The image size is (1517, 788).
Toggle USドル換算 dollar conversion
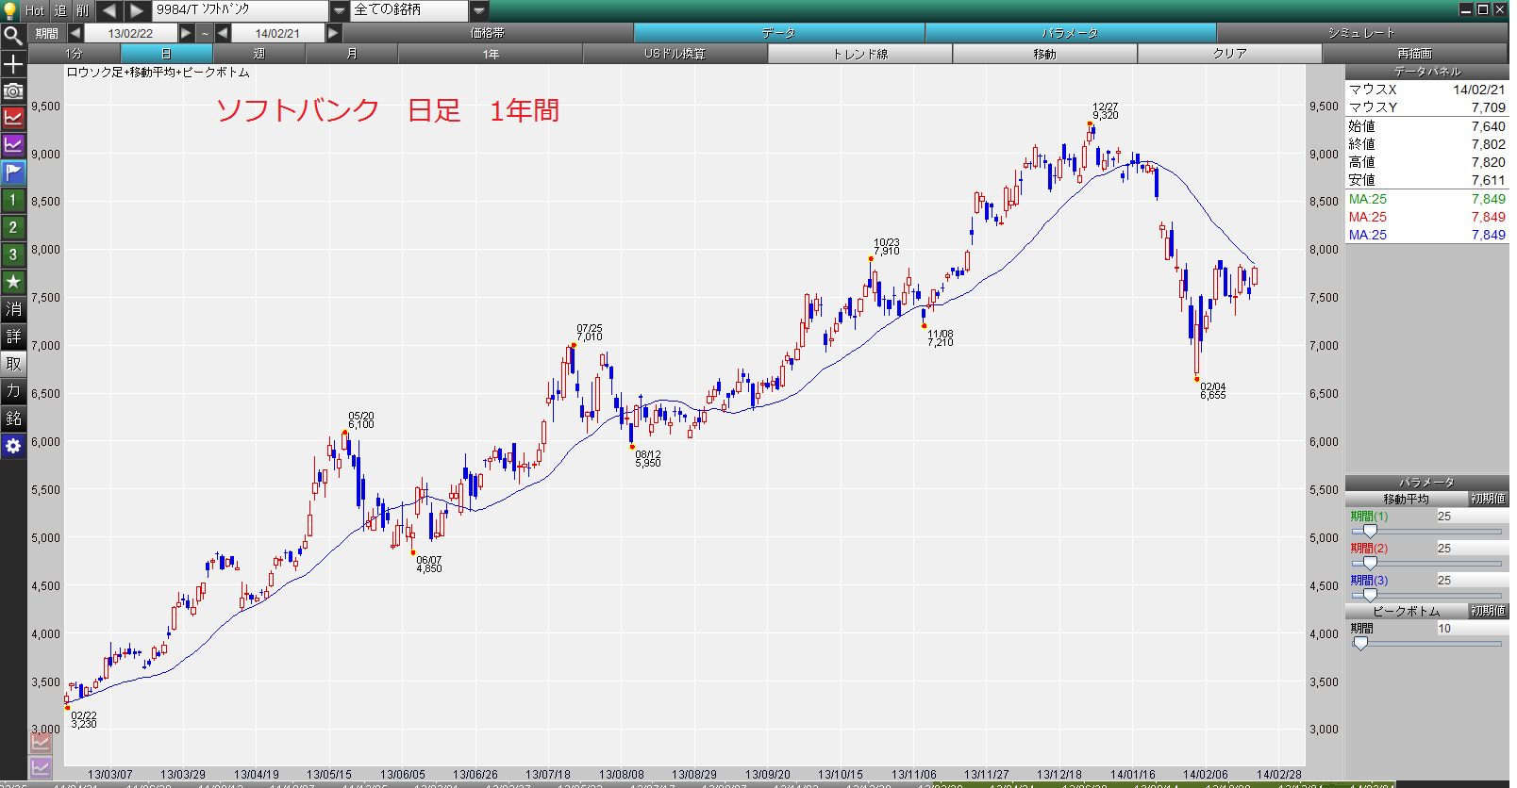click(x=675, y=54)
